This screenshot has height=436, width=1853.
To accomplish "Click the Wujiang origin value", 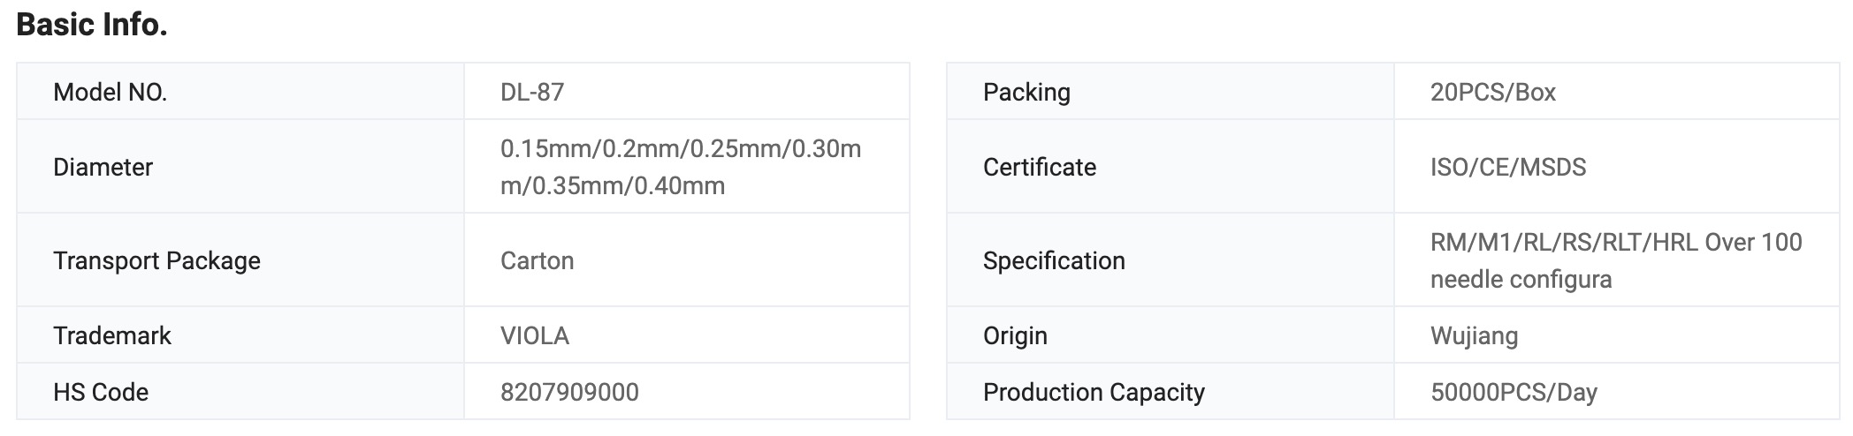I will pyautogui.click(x=1474, y=335).
